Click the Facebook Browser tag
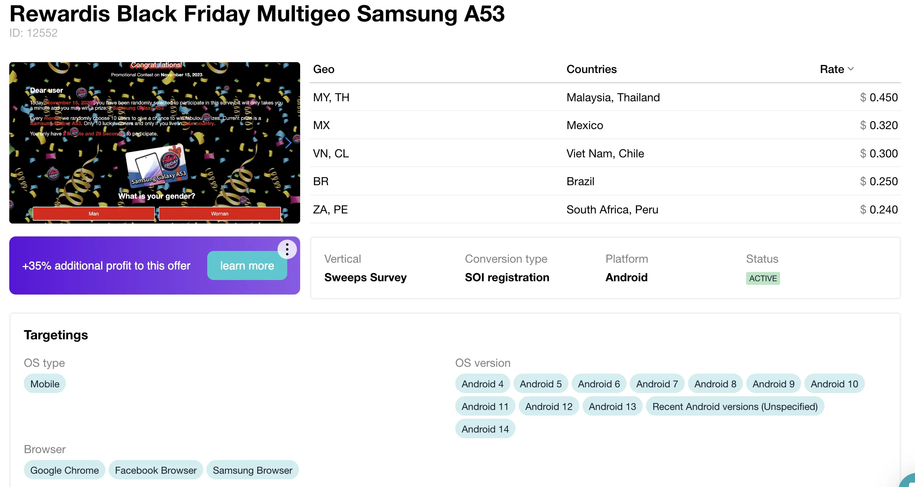This screenshot has height=487, width=915. [x=156, y=470]
